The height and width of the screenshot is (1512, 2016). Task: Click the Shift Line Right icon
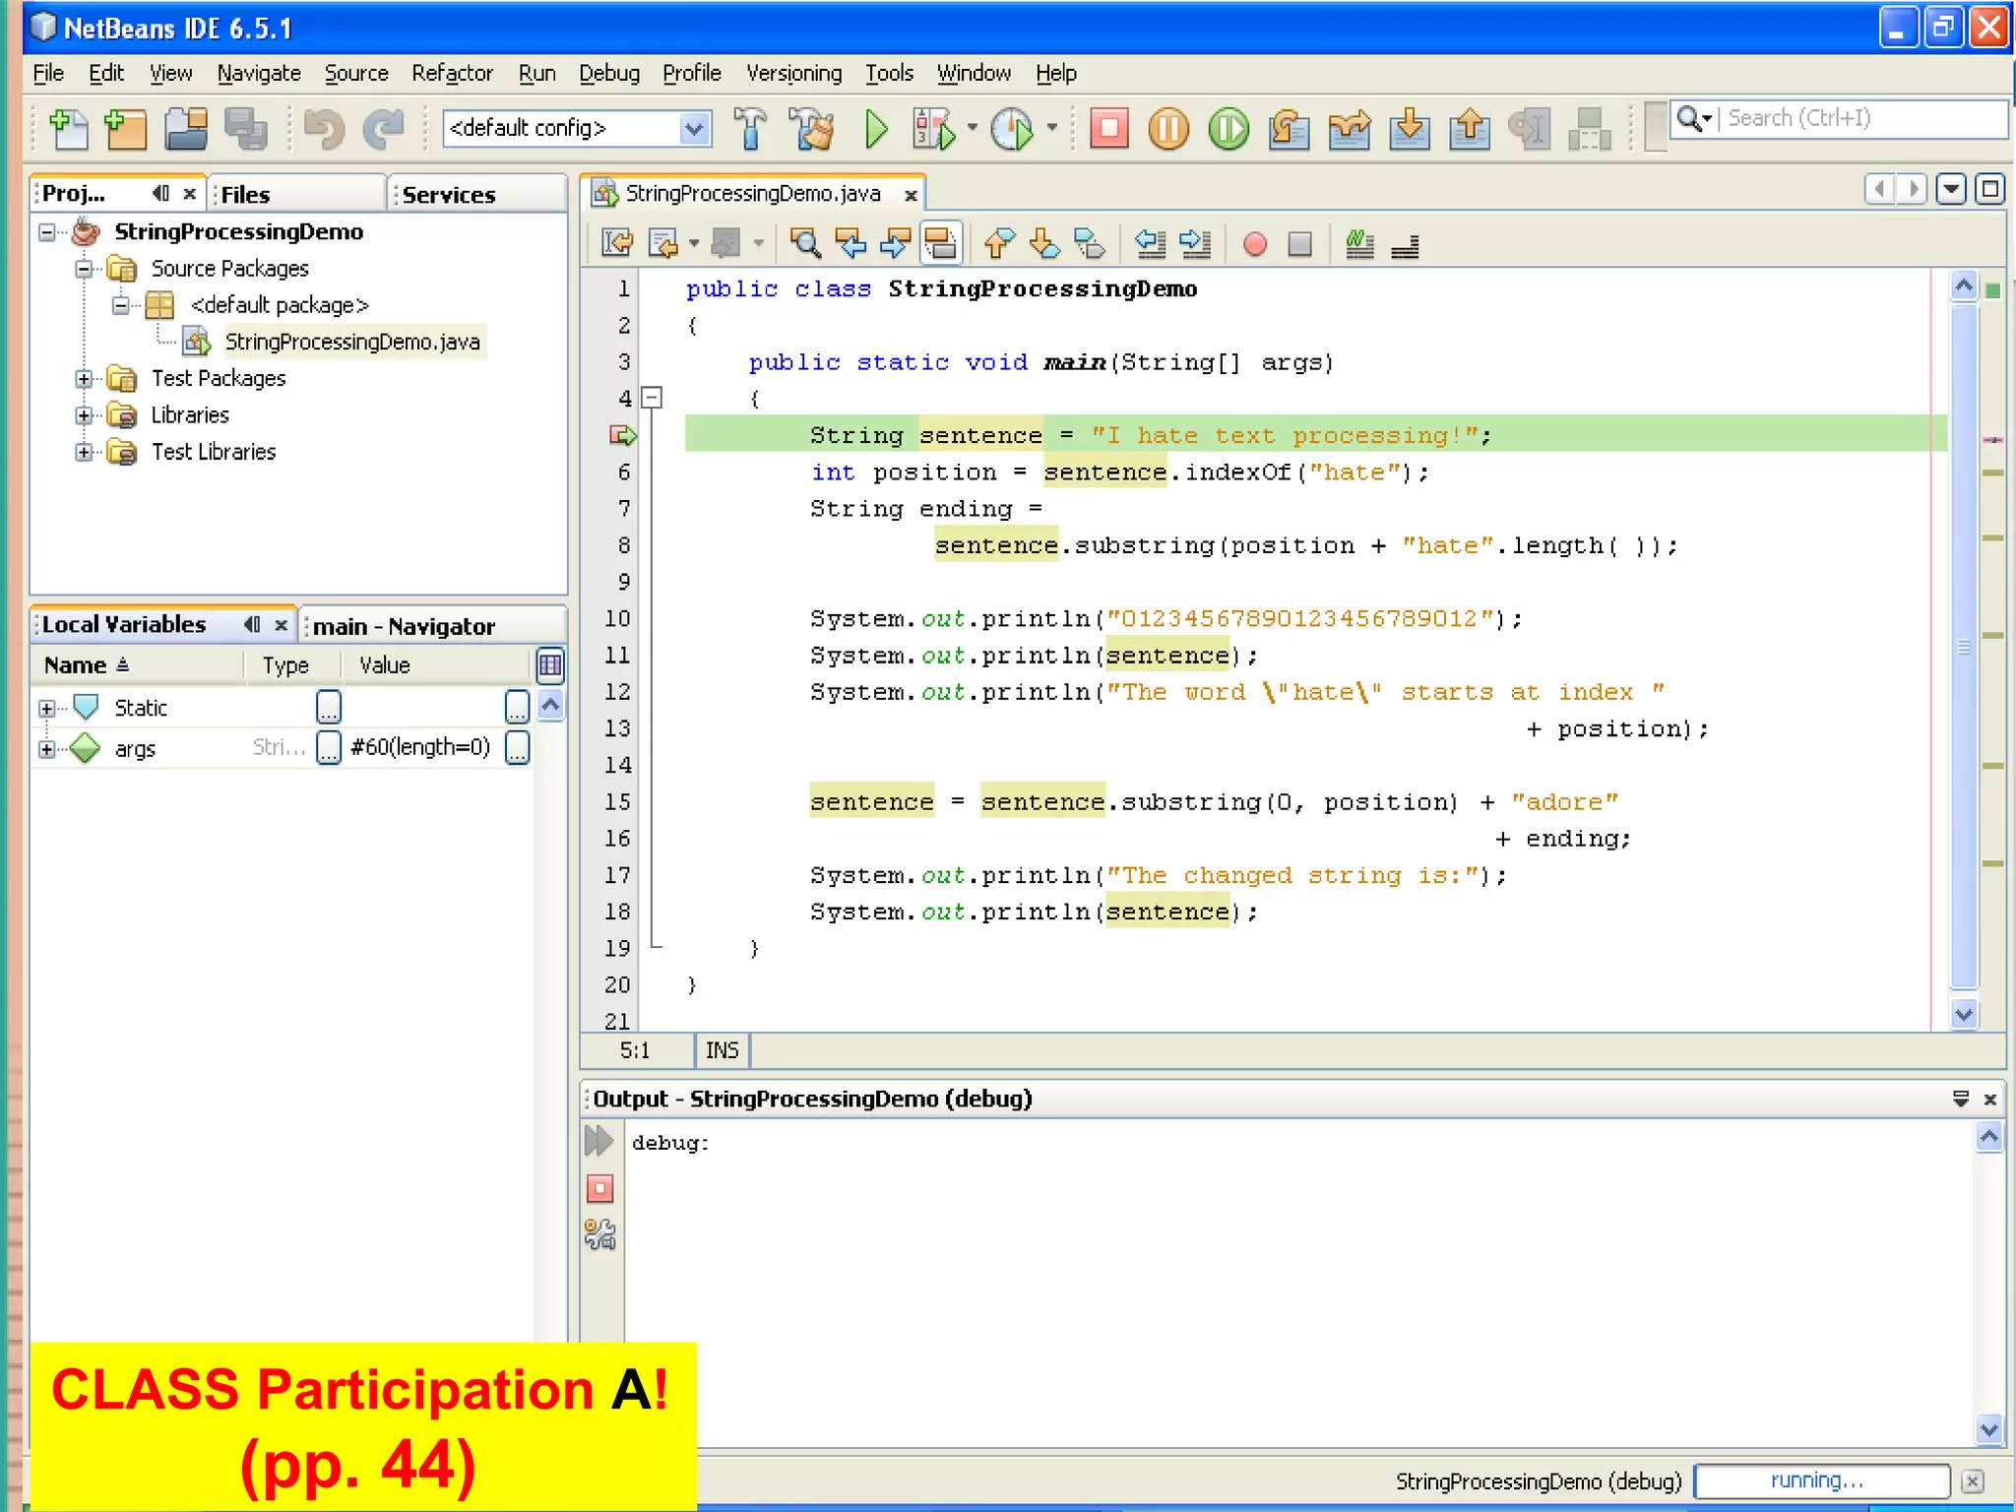click(1195, 243)
